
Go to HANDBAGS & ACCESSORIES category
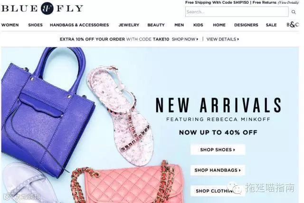[x=79, y=25]
